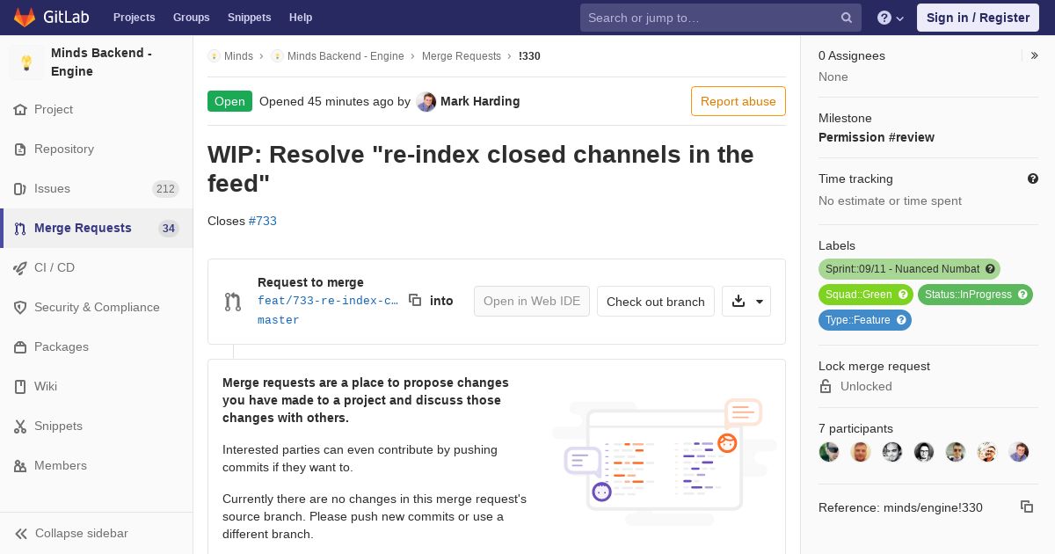The height and width of the screenshot is (554, 1055).
Task: Go to Snippets in top navigation
Action: [x=249, y=18]
